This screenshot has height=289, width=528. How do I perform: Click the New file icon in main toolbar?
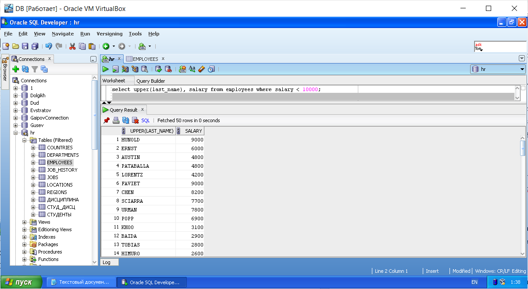pyautogui.click(x=6, y=46)
